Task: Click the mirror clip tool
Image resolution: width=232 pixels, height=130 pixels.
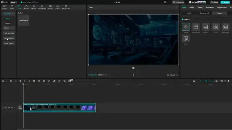Action: coord(54,81)
